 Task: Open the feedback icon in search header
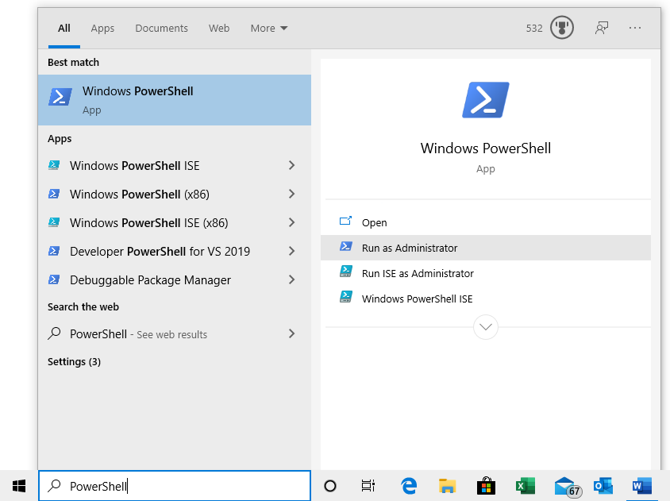[602, 28]
